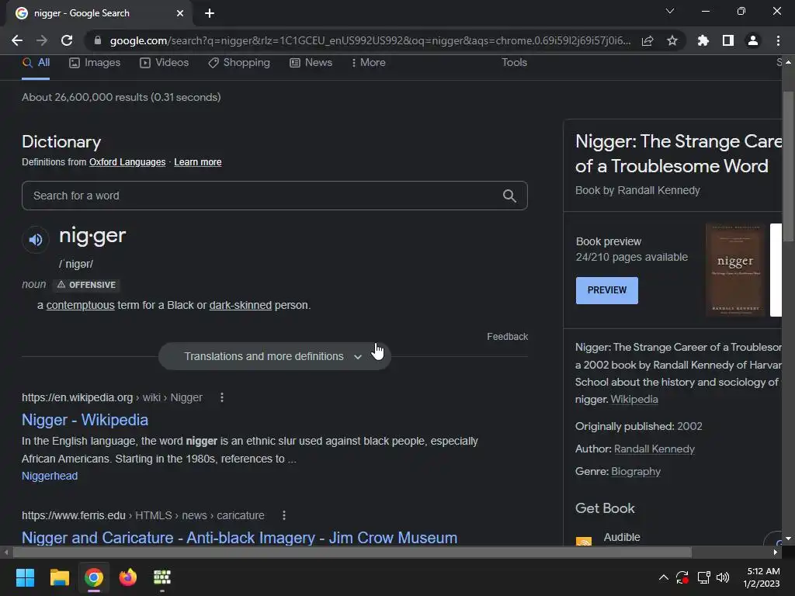Open the 'contemptuous' definition link
Image resolution: width=795 pixels, height=596 pixels.
80,305
